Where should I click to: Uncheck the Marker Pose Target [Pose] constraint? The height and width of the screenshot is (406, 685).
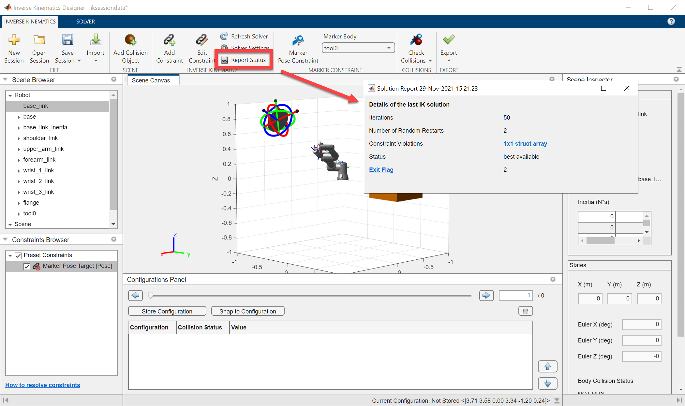[27, 267]
